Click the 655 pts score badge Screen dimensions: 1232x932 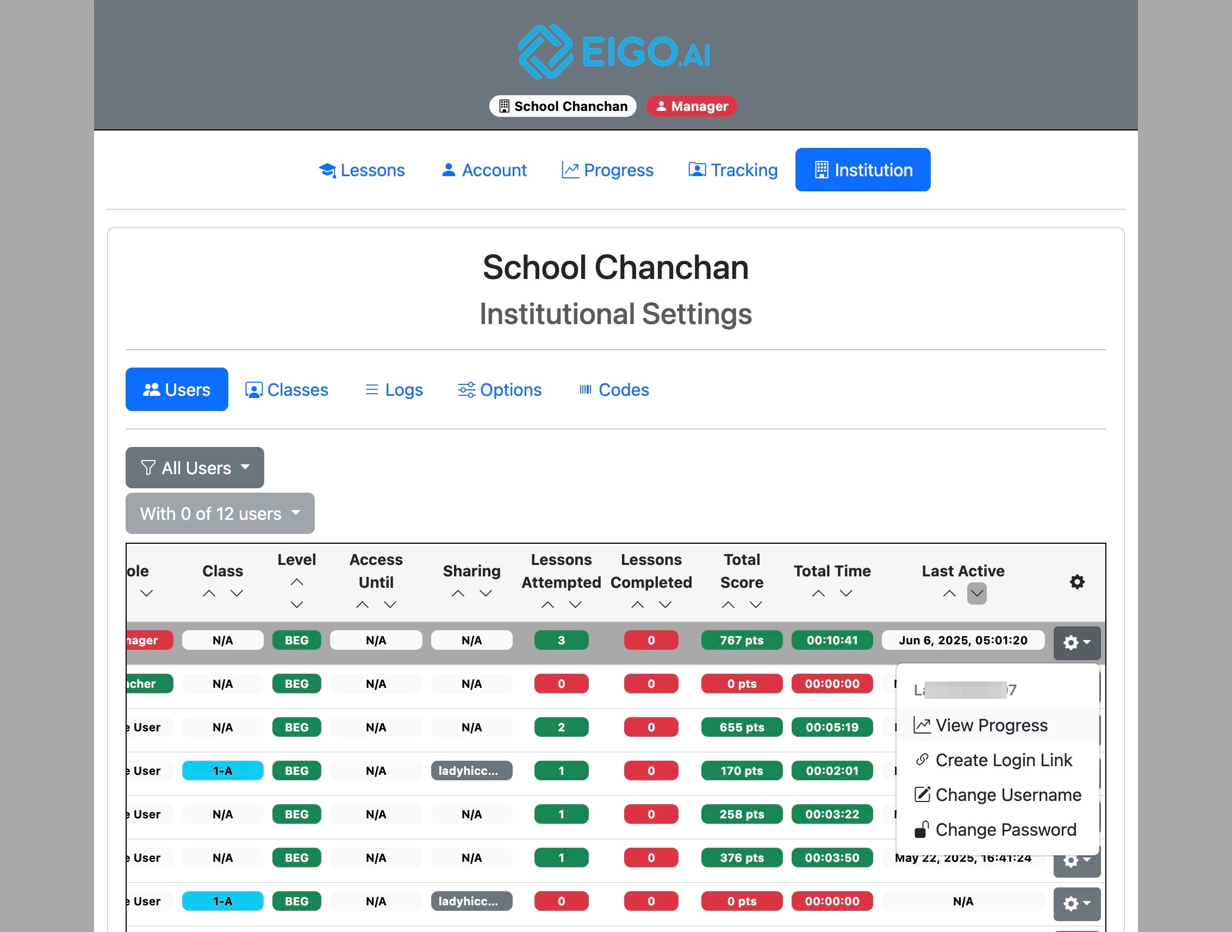(742, 727)
